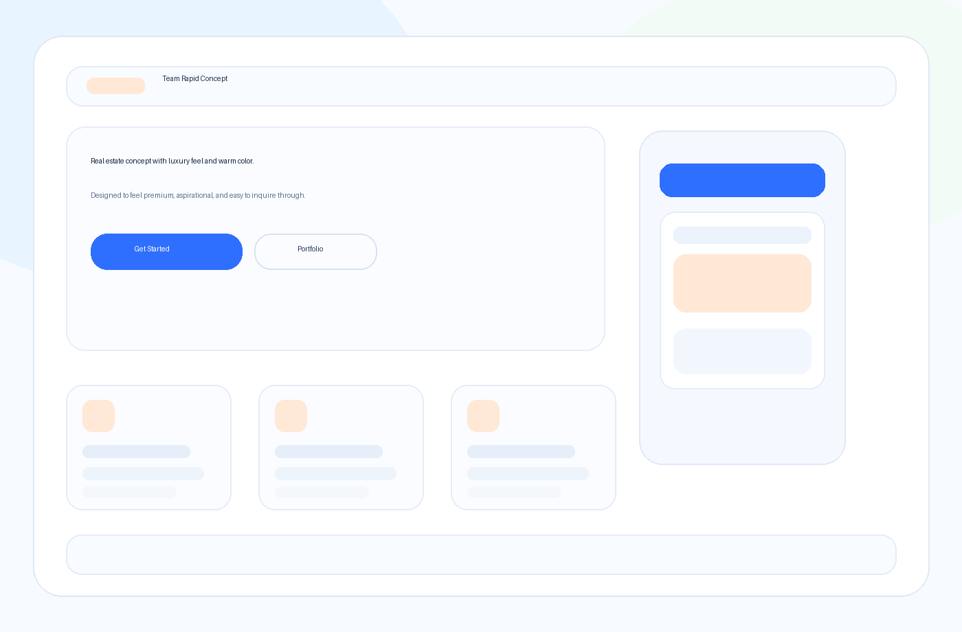Select the peach image block in phone mockup
962x632 pixels.
tap(742, 283)
